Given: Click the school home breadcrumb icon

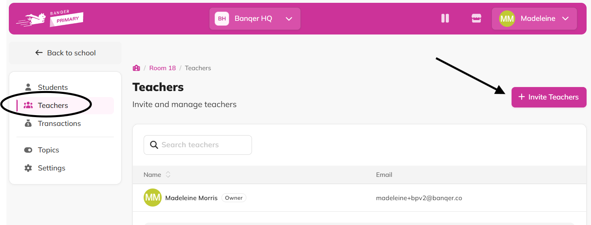Looking at the screenshot, I should tap(136, 68).
